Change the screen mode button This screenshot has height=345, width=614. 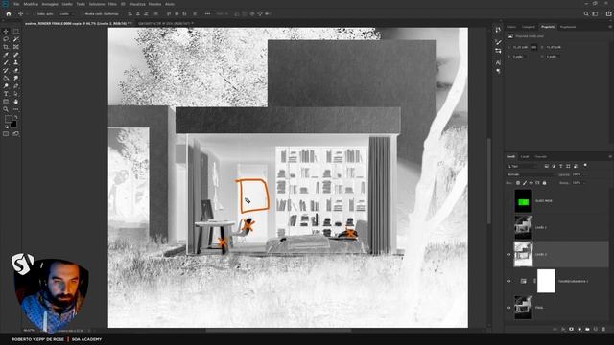click(16, 134)
